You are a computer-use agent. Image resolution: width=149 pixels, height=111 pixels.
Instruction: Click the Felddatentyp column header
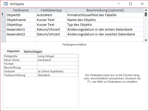point(51,10)
